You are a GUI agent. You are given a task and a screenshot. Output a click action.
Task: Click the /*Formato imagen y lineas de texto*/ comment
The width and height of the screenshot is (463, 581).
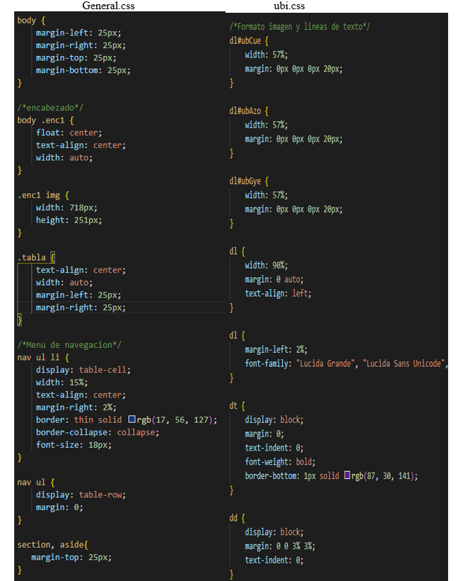tap(299, 27)
